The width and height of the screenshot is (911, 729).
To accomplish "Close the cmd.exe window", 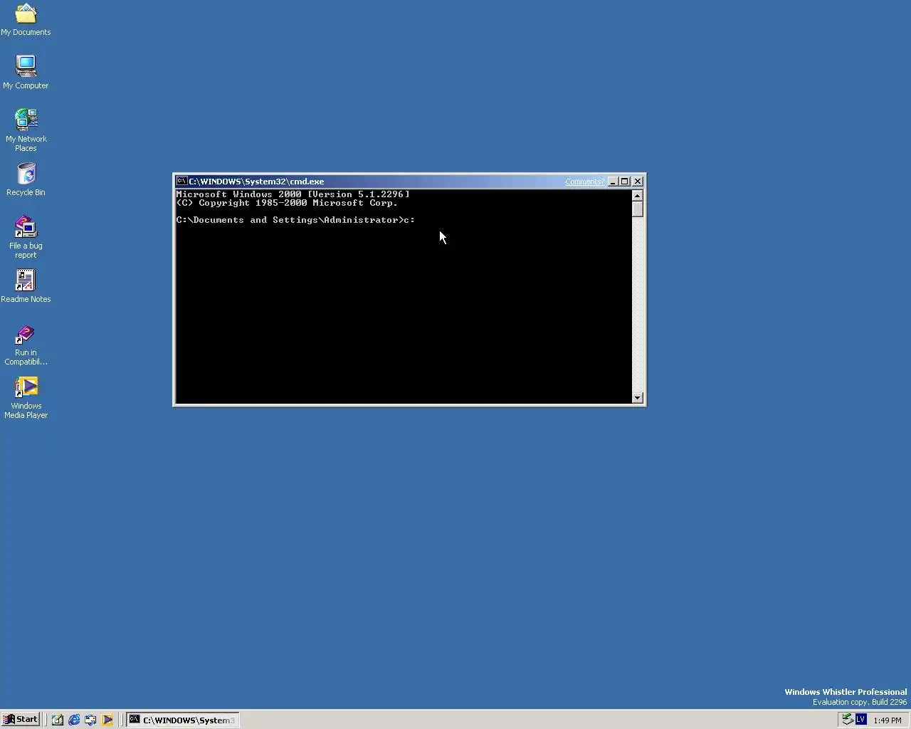I will tap(638, 182).
